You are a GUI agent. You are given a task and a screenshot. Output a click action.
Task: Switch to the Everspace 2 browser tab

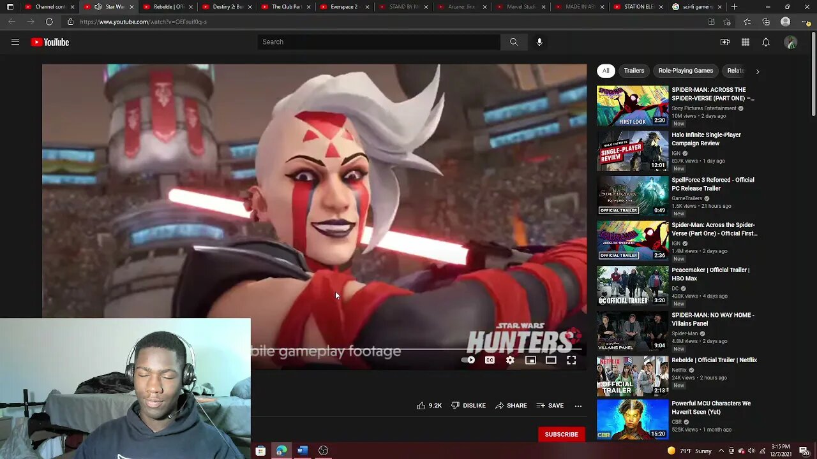tap(344, 7)
